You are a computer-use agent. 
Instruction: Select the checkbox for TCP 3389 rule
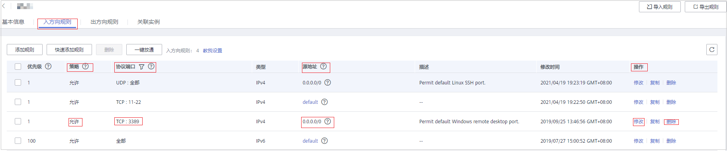point(18,121)
